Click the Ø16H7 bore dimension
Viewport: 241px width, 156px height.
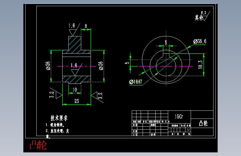136,82
